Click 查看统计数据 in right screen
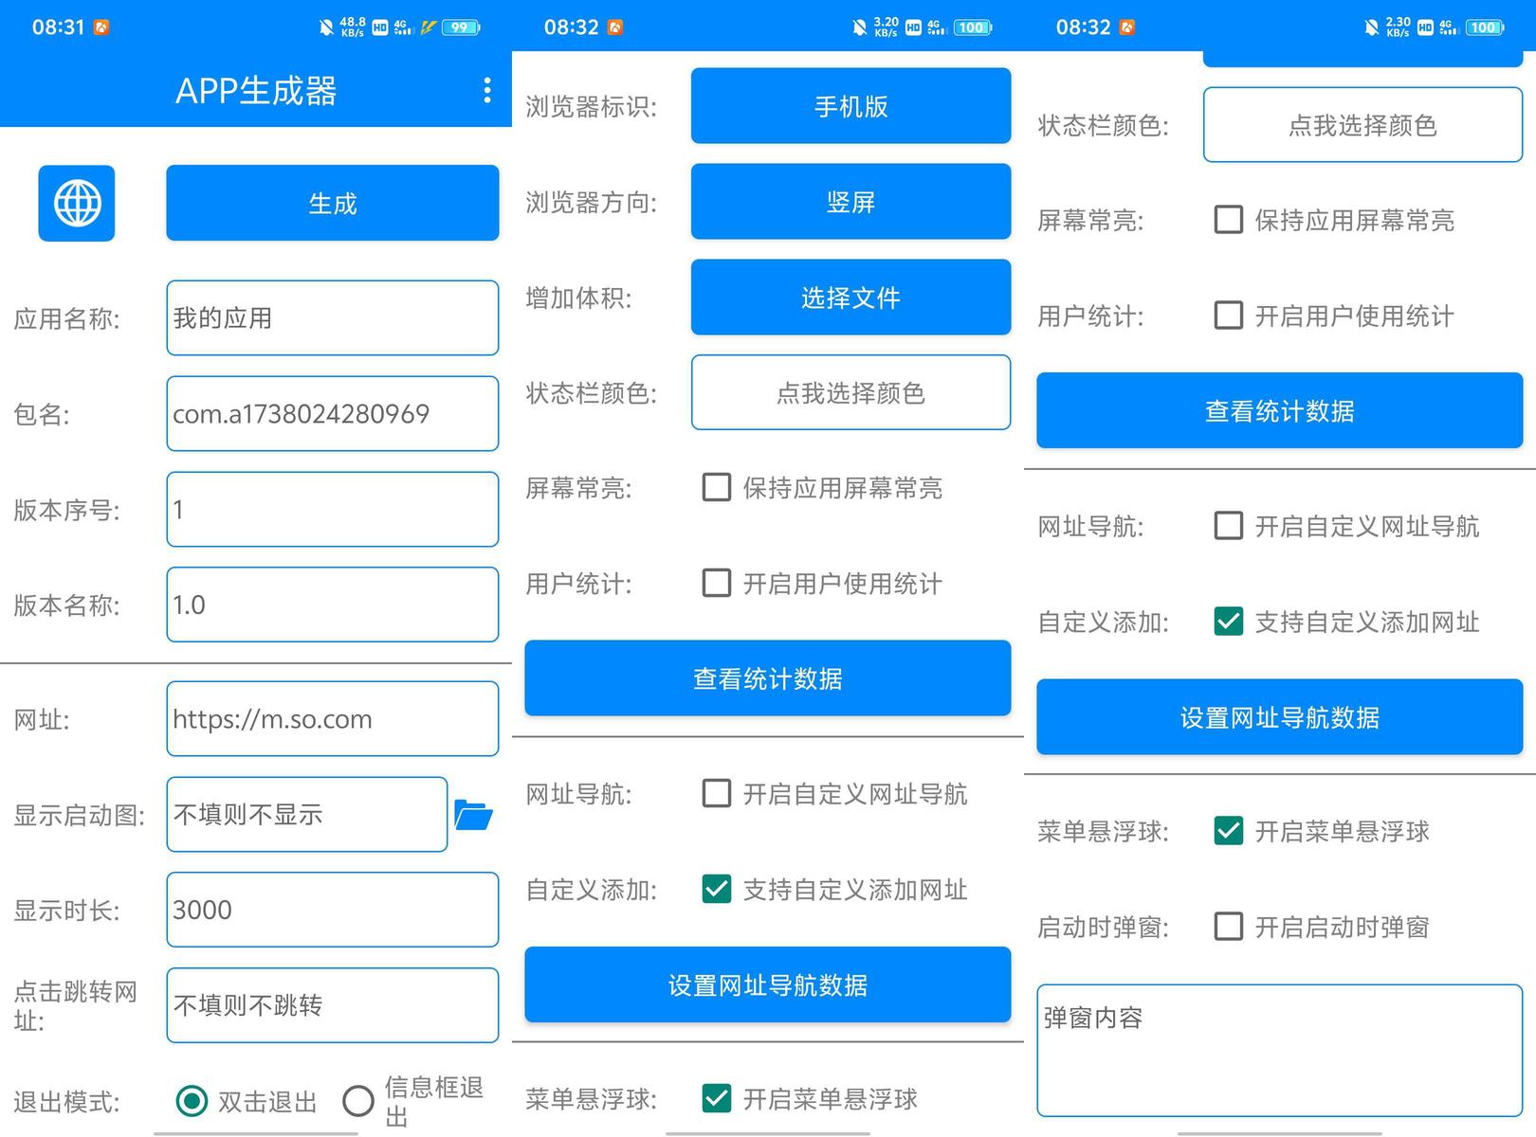 coord(1280,410)
